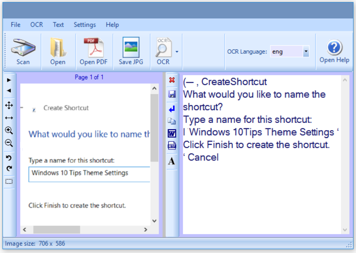Click the 'OCR Language:' label

[247, 52]
